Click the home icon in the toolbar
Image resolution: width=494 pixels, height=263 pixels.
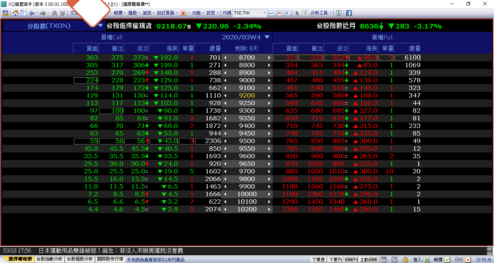tap(16, 13)
